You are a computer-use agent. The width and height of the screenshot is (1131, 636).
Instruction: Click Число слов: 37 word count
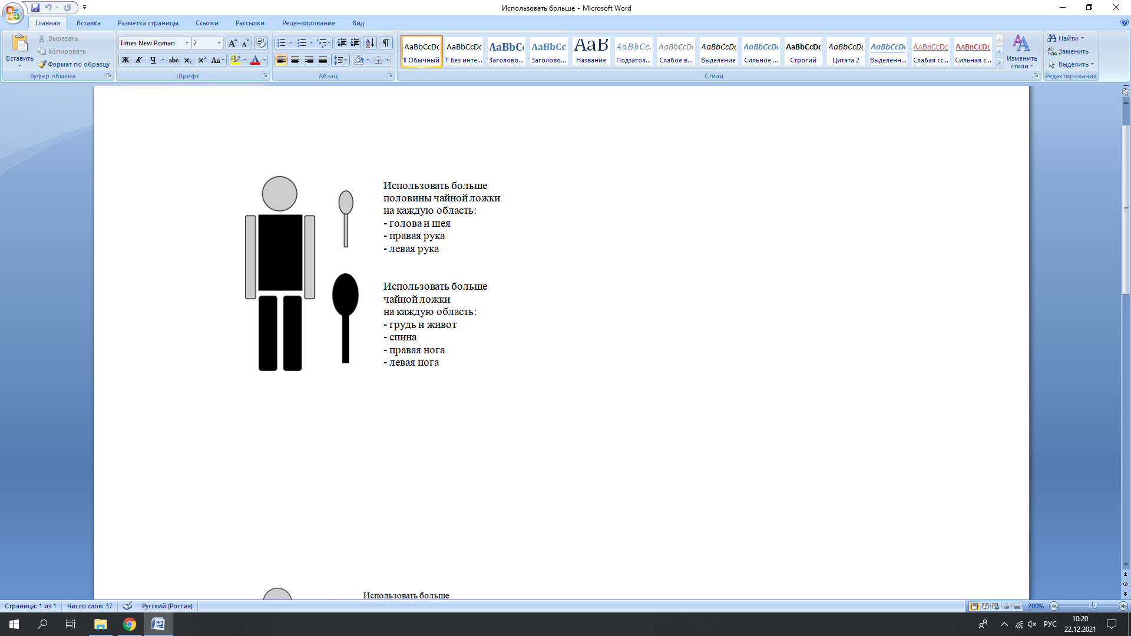pos(90,606)
